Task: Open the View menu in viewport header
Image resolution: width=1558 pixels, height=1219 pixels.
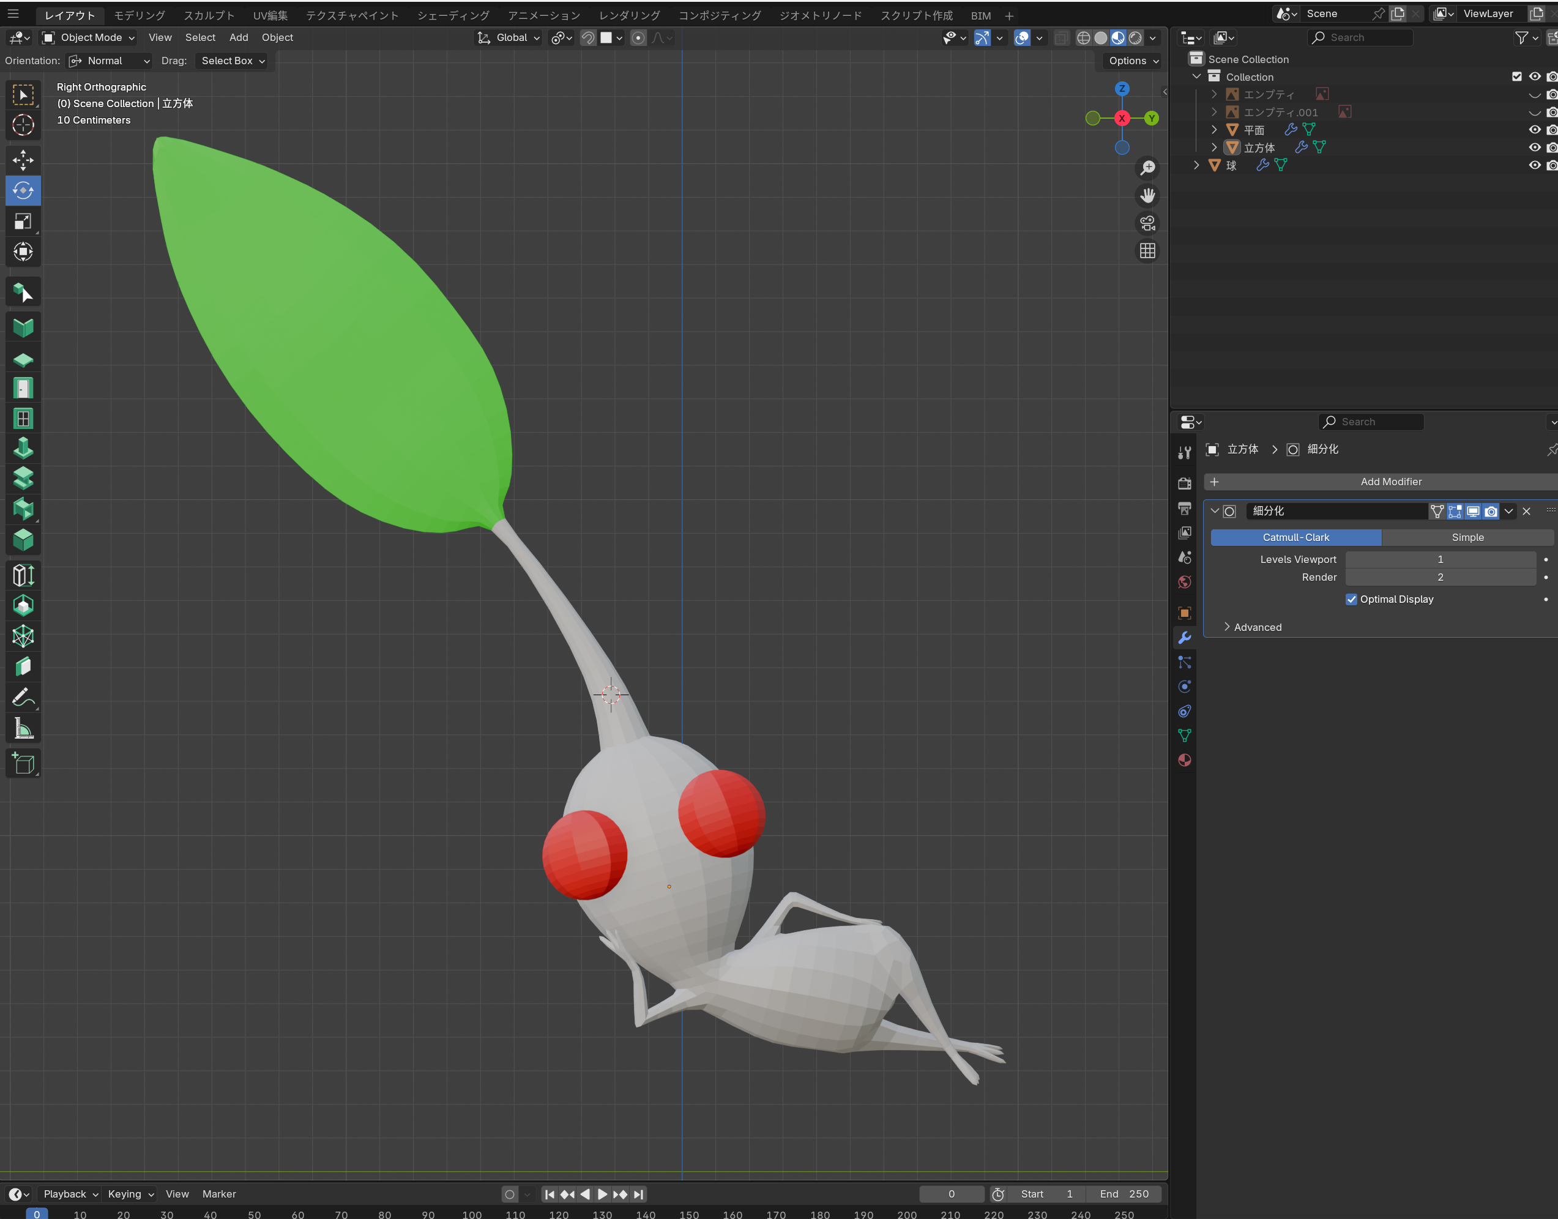Action: [160, 38]
